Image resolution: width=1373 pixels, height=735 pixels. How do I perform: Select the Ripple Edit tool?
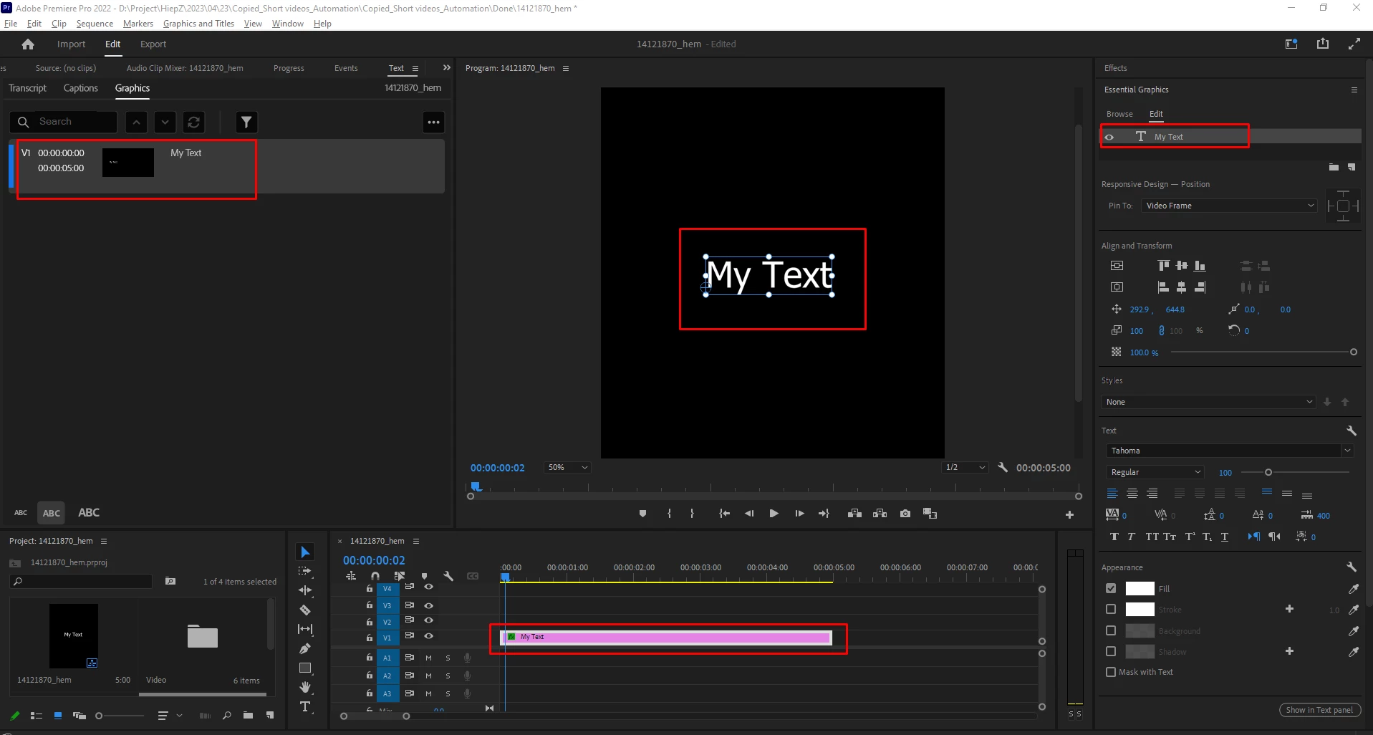[305, 590]
